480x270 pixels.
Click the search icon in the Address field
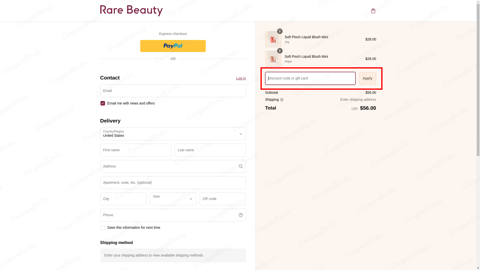point(240,166)
